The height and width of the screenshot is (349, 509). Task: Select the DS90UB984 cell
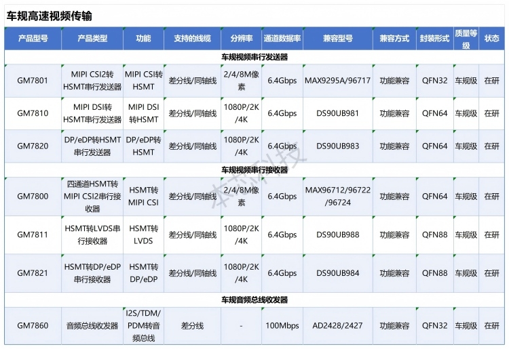(x=338, y=273)
